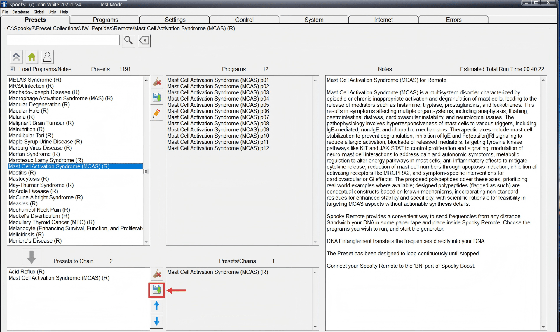Image resolution: width=560 pixels, height=332 pixels.
Task: Click the clear search backspace icon
Action: tap(144, 40)
